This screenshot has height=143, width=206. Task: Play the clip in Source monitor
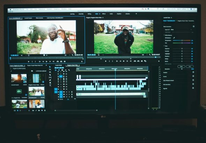[x=46, y=61]
